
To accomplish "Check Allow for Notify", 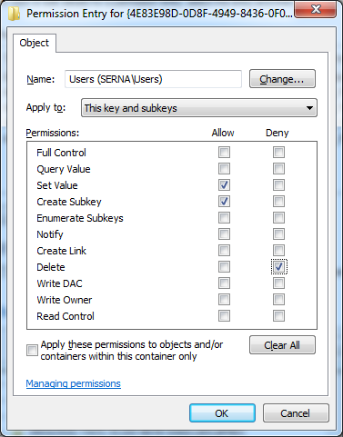I will 224,234.
